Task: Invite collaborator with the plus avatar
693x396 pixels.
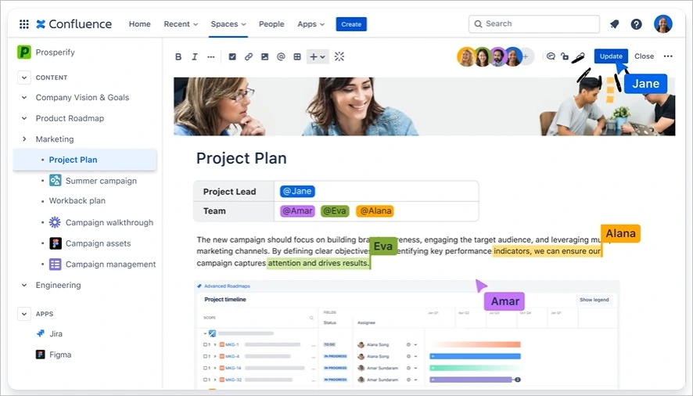Action: pyautogui.click(x=526, y=56)
